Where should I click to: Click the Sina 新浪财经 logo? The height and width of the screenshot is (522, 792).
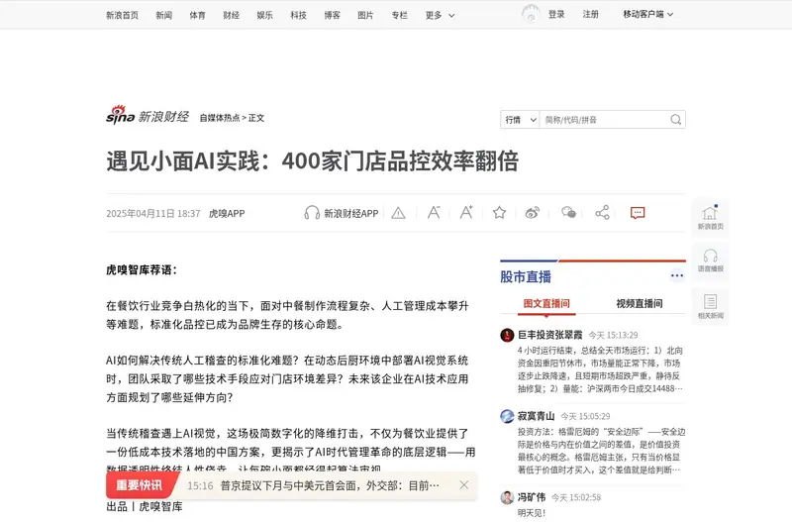[148, 116]
